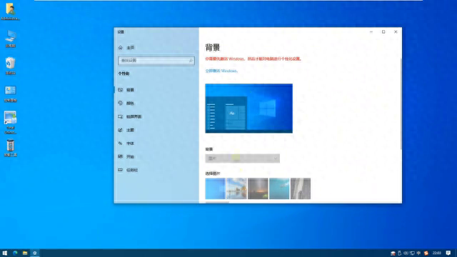Open the Home (主页) icon in sidebar
Image resolution: width=457 pixels, height=257 pixels.
(x=121, y=48)
